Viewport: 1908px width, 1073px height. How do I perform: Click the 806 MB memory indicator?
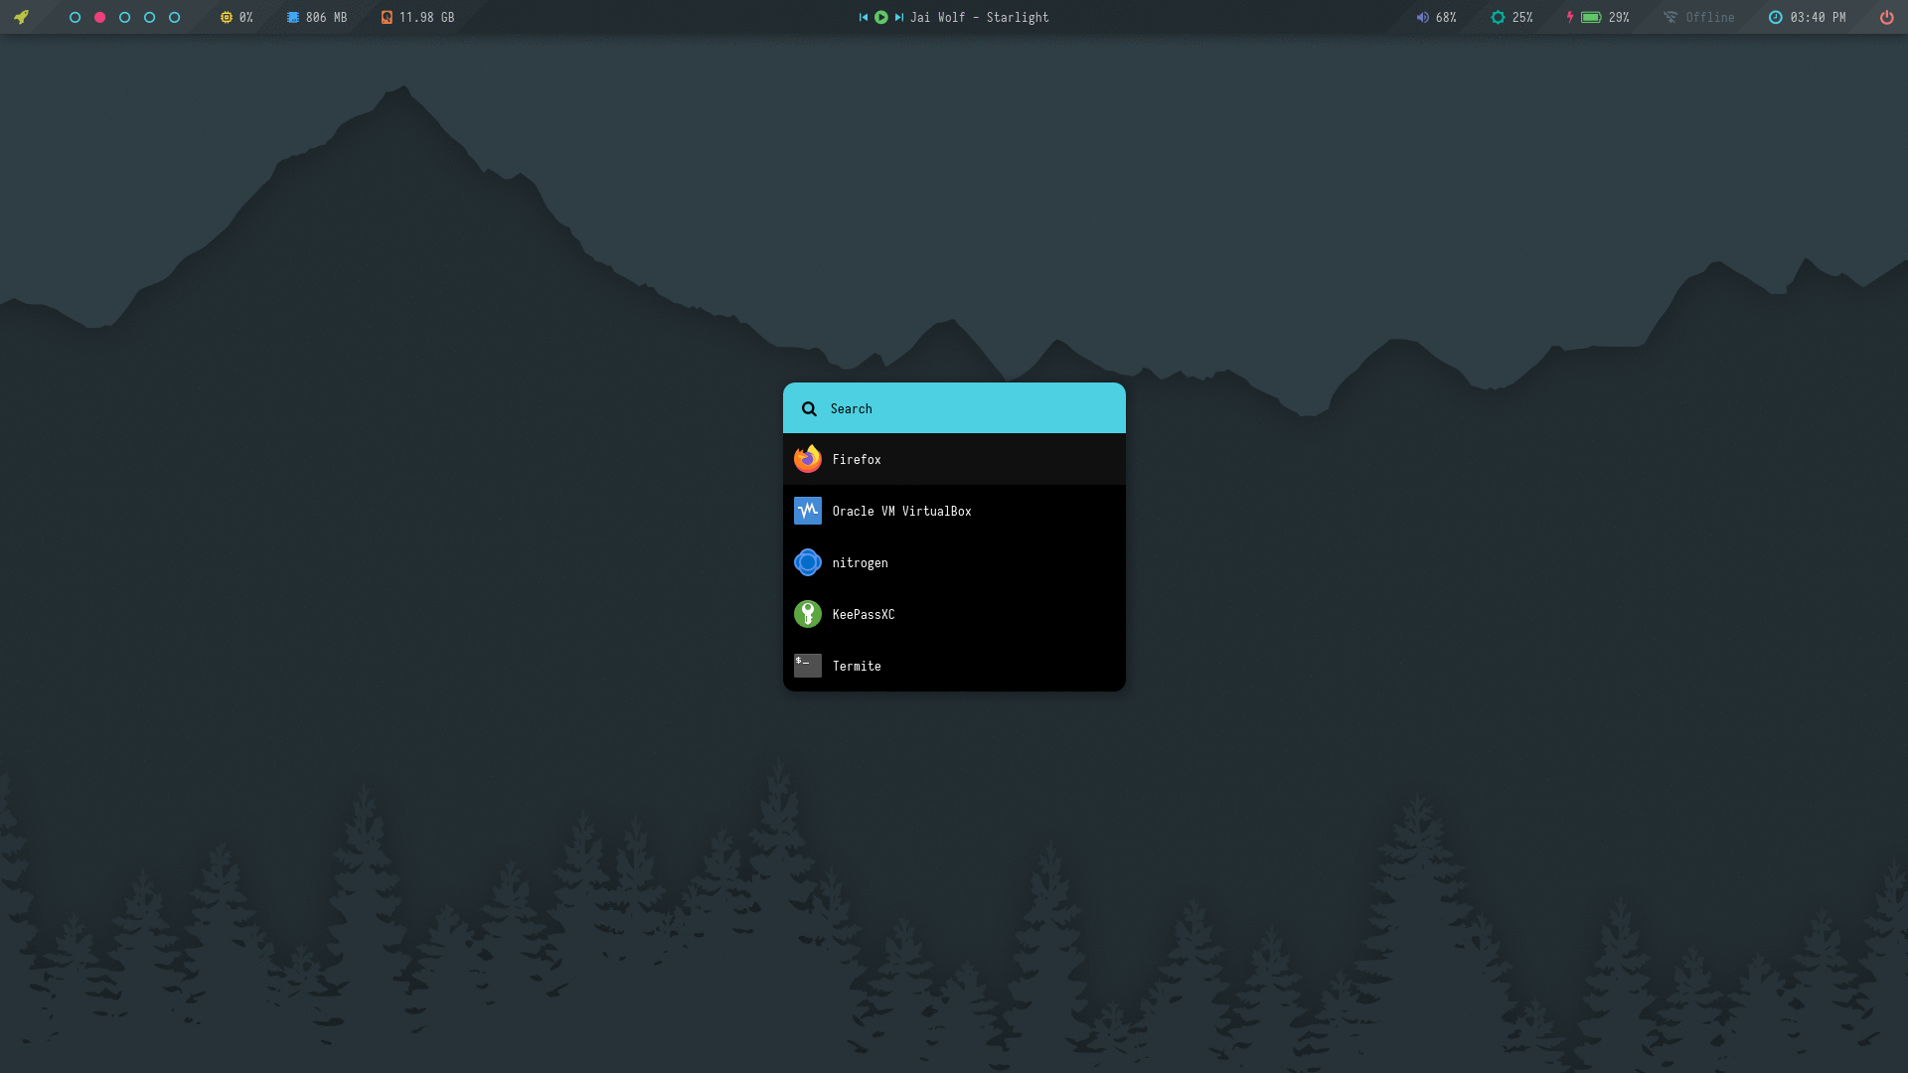tap(317, 17)
